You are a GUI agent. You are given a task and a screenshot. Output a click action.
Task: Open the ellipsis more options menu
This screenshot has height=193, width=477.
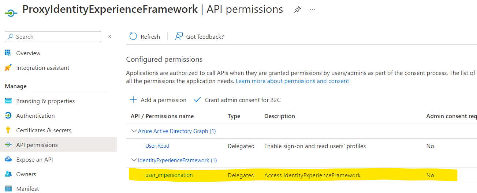pos(312,10)
